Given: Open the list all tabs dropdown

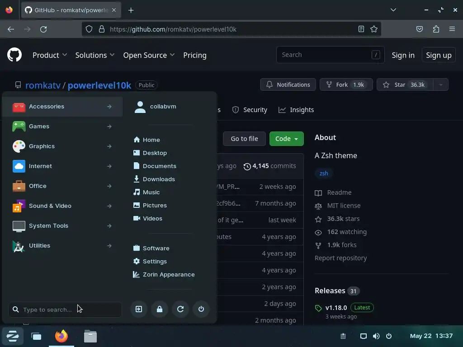Looking at the screenshot, I should 393,10.
